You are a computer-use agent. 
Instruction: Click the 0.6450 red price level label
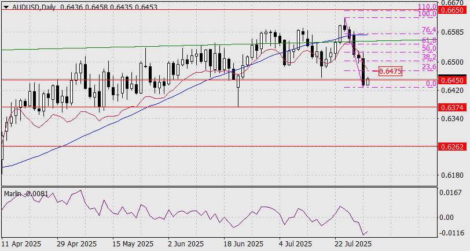[x=452, y=80]
